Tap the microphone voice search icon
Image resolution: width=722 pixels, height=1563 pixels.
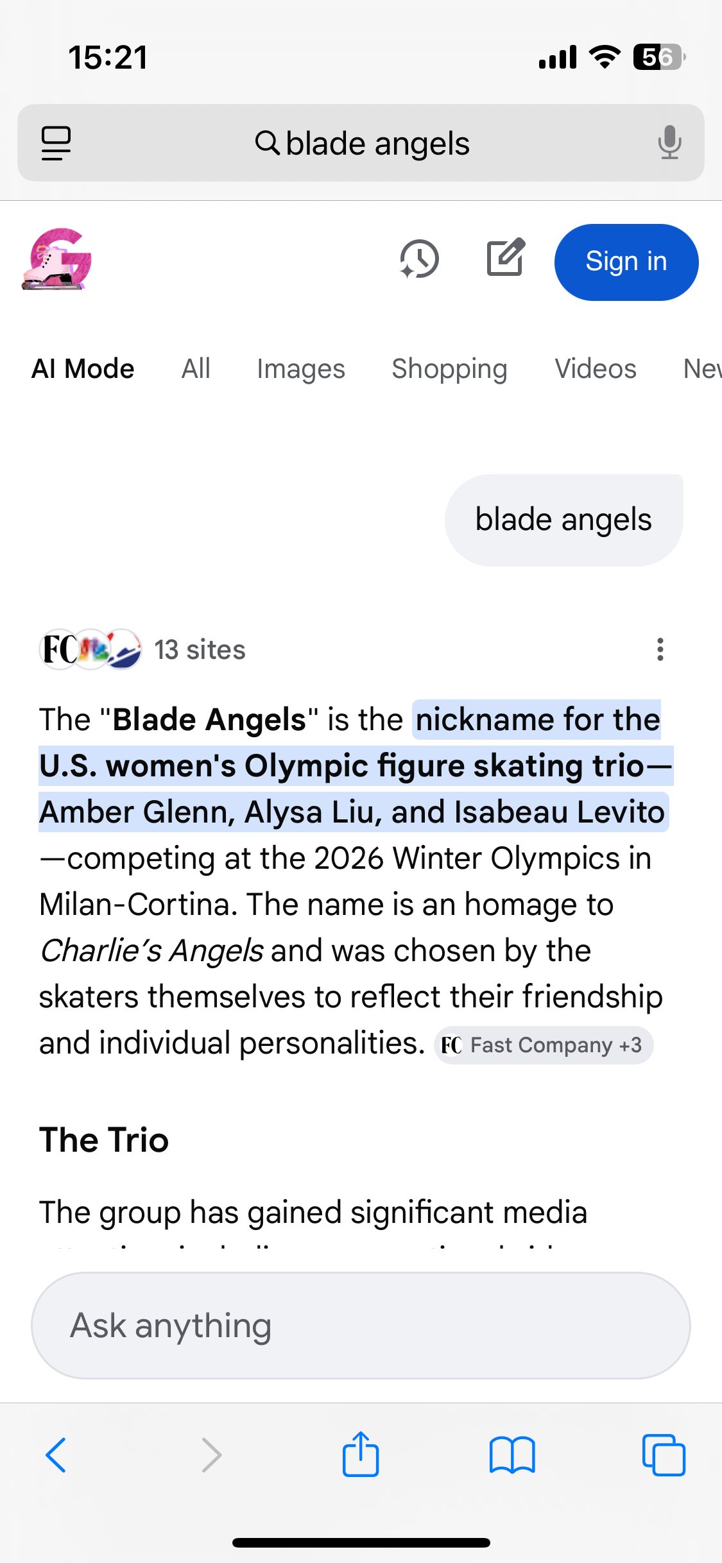tap(669, 142)
